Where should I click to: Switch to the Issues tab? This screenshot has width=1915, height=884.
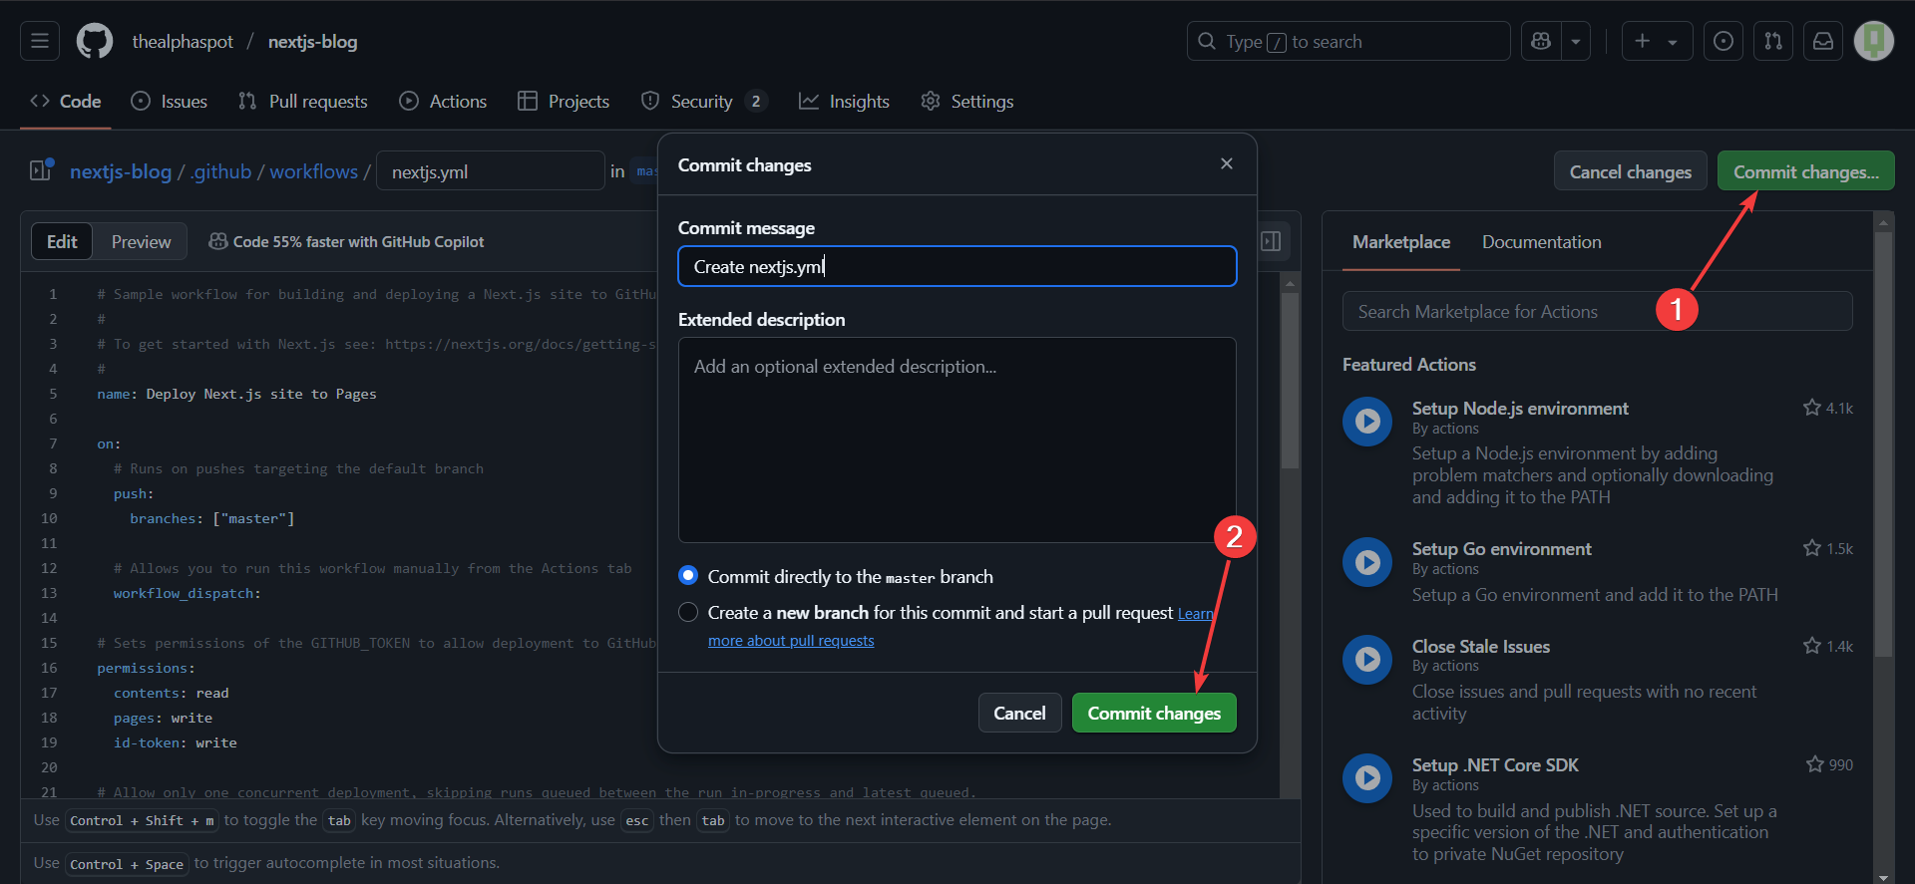tap(170, 101)
